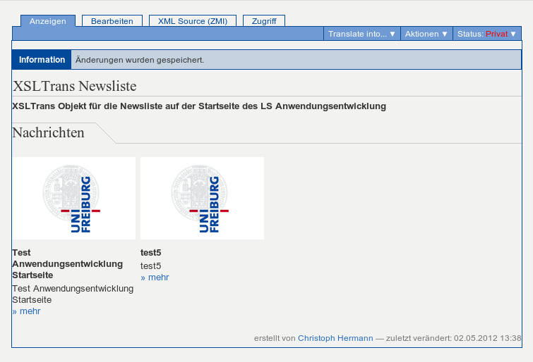Viewport: 533px width, 362px height.
Task: Switch to the Anzeigen tab
Action: click(48, 21)
